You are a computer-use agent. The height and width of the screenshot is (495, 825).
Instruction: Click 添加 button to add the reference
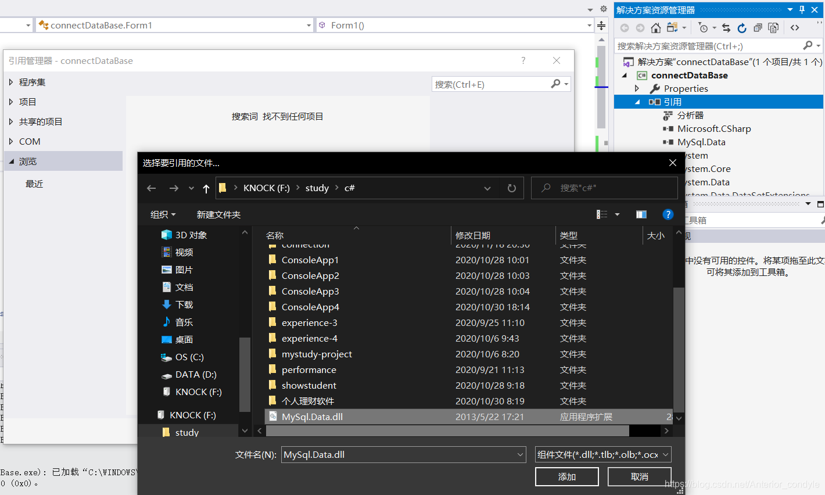567,476
